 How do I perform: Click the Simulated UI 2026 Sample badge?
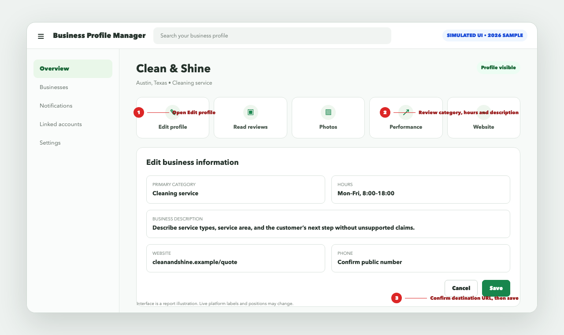pyautogui.click(x=485, y=36)
